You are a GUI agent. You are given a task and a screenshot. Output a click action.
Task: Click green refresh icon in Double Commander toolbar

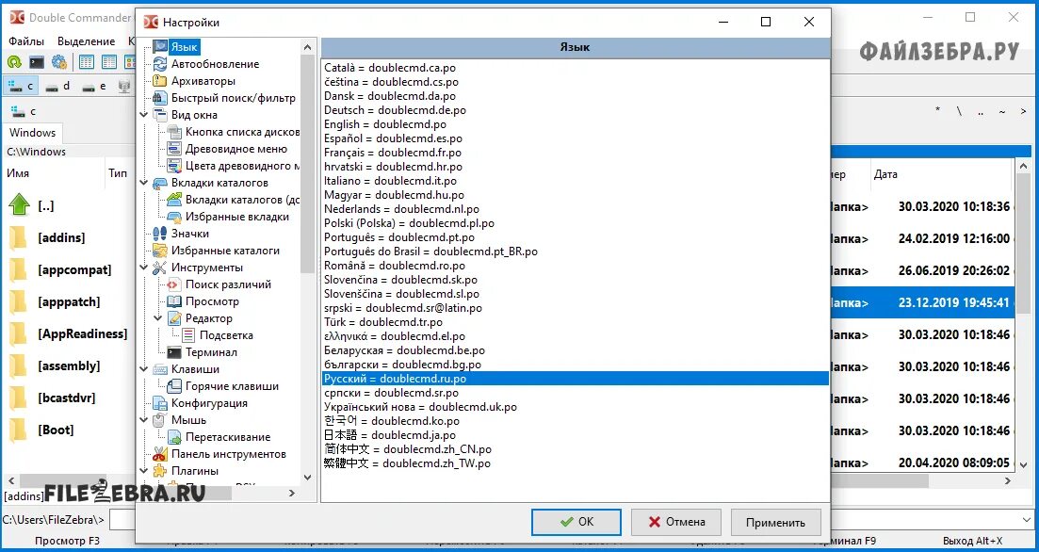click(14, 61)
